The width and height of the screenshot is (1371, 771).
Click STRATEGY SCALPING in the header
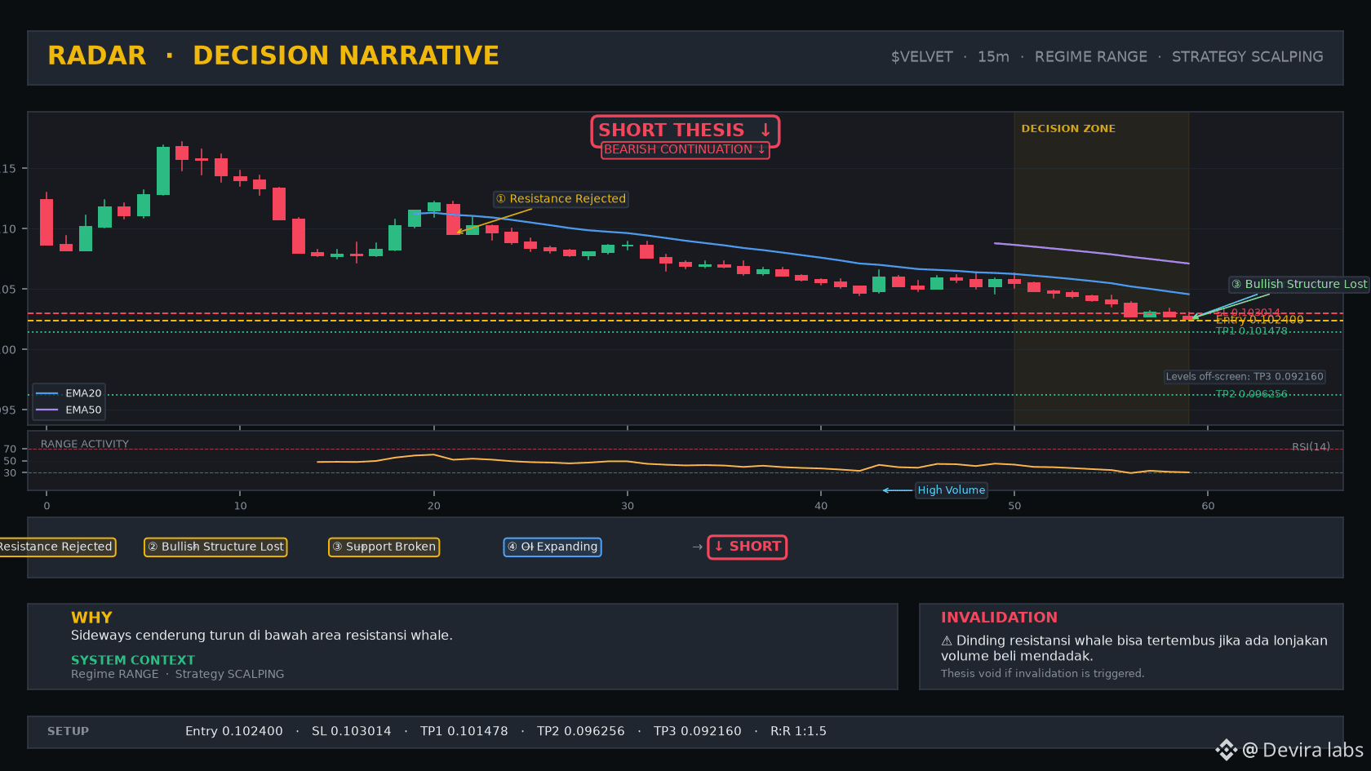pyautogui.click(x=1248, y=57)
